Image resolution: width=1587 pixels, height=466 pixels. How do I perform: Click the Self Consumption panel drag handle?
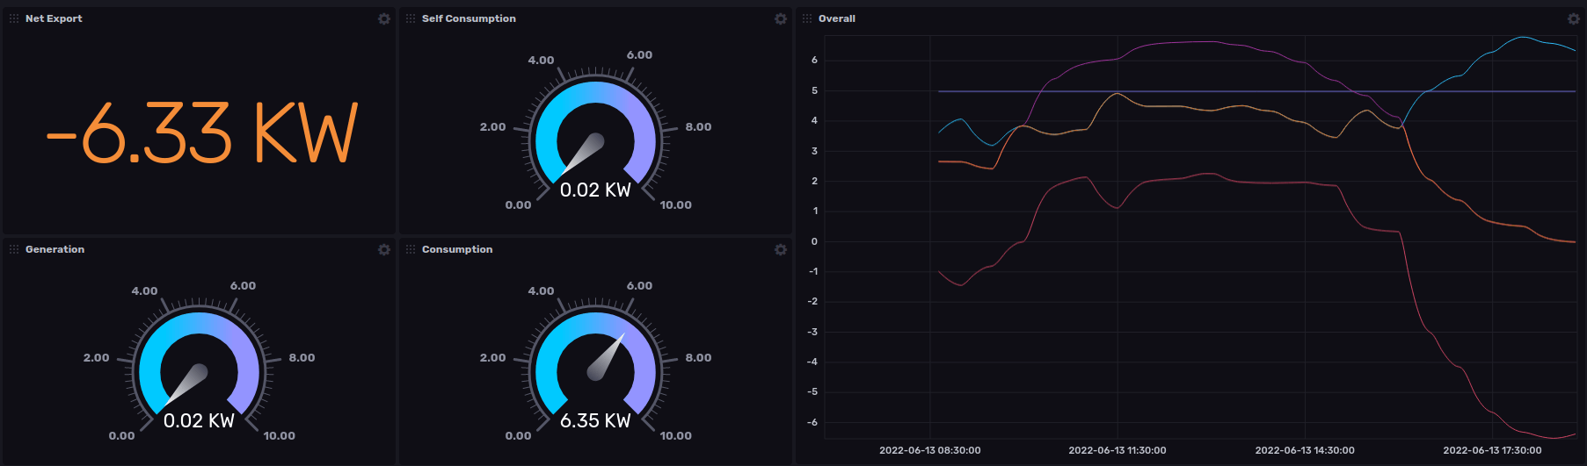click(411, 18)
